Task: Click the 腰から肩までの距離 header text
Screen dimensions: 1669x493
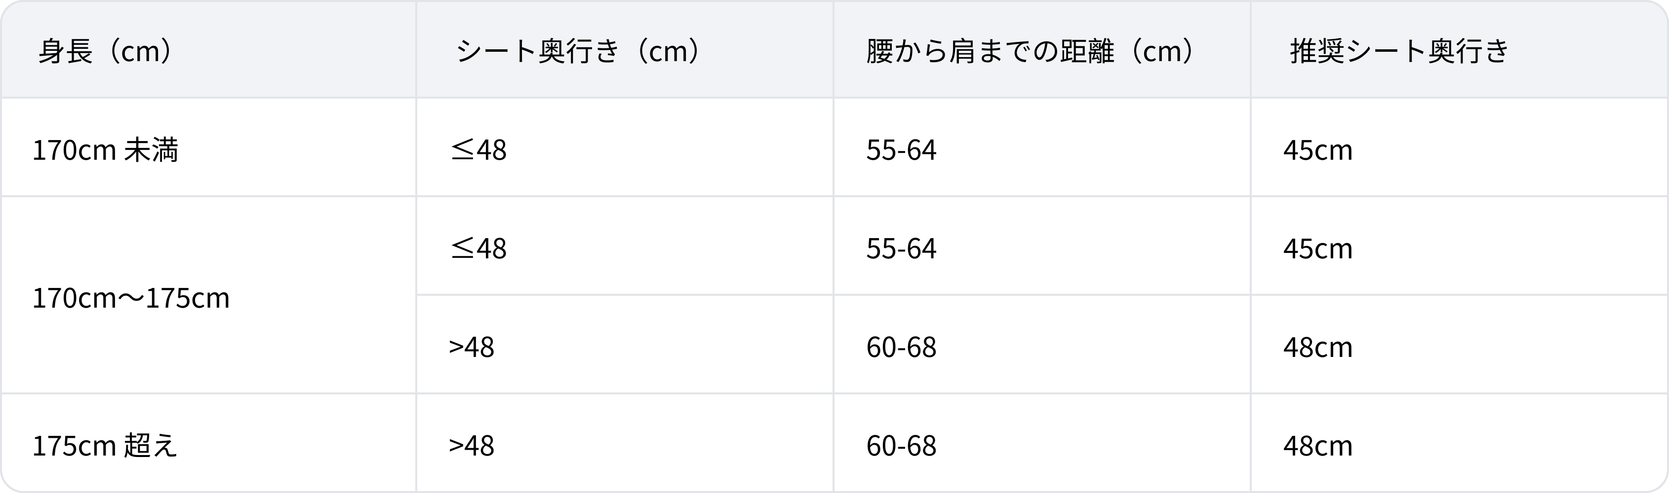Action: [990, 51]
